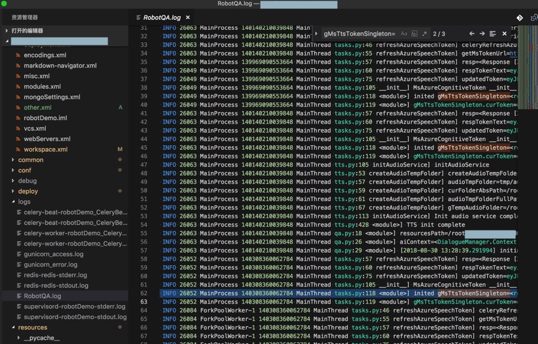The image size is (538, 344).
Task: Open gunicorn_error.log file
Action: coord(50,265)
